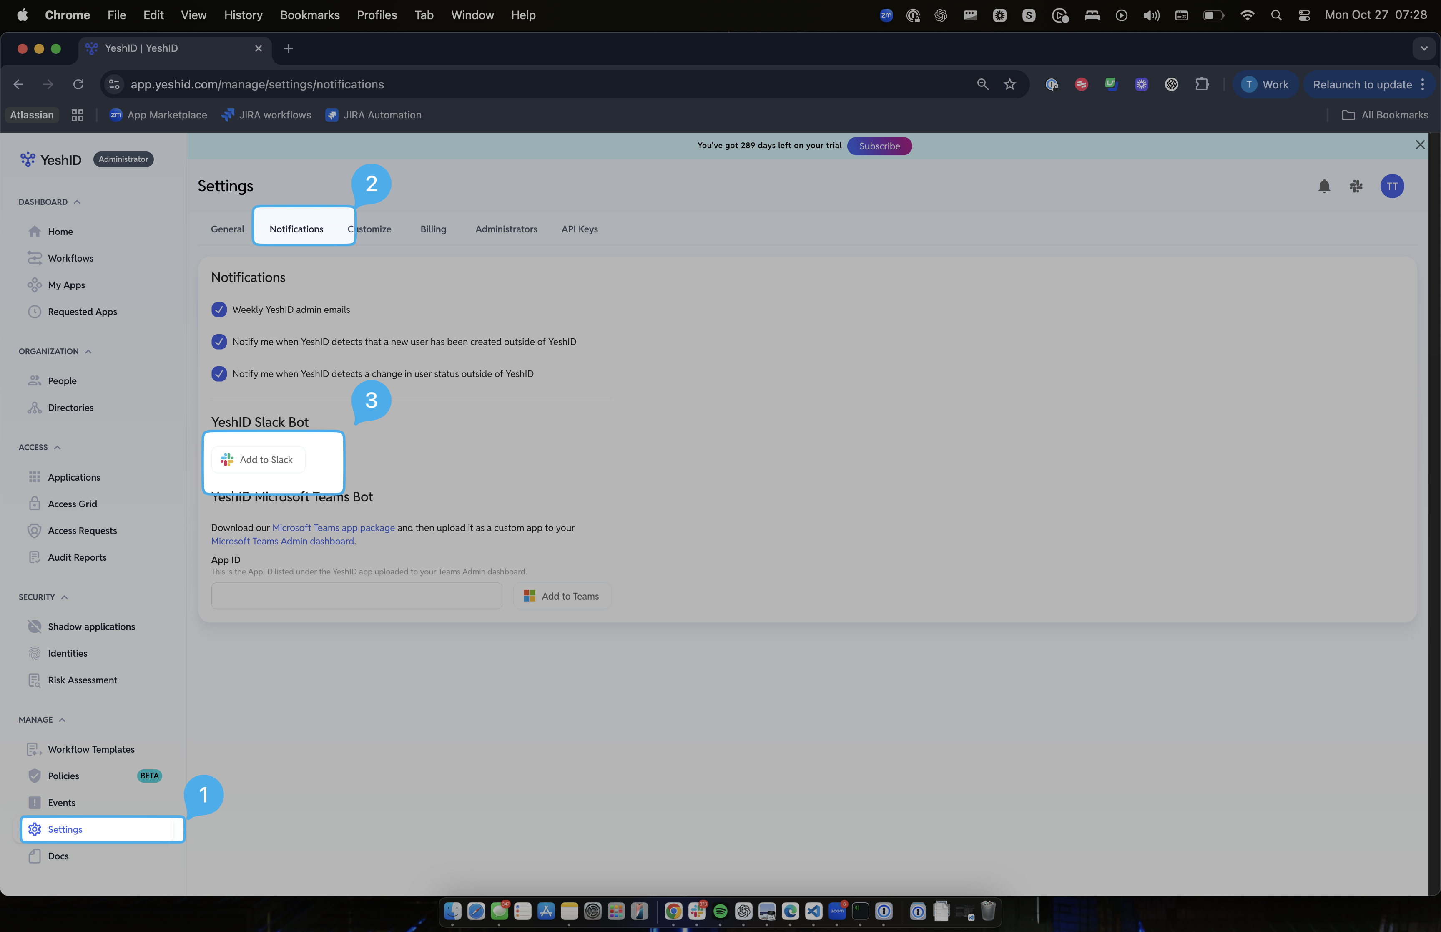1441x932 pixels.
Task: Click the Subscribe button
Action: (879, 146)
